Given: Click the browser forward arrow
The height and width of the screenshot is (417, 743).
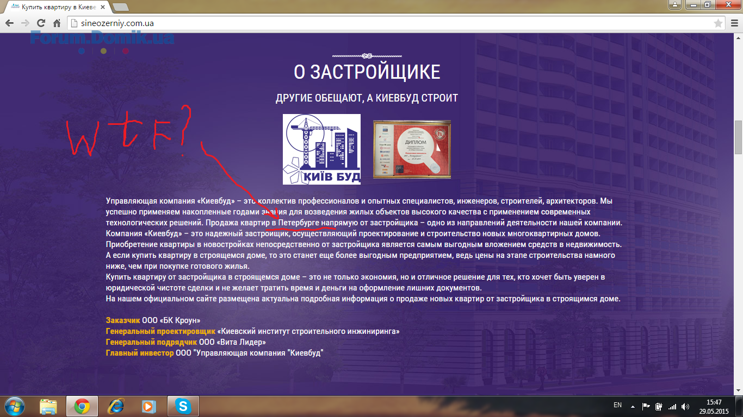Looking at the screenshot, I should tap(25, 23).
